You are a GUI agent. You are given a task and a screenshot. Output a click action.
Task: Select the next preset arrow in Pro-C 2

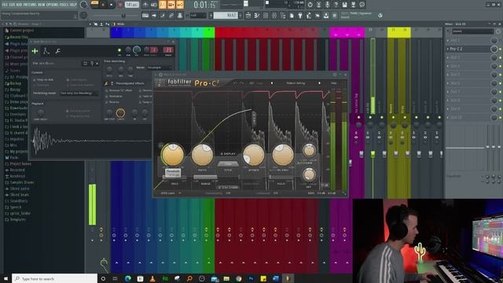pos(319,83)
